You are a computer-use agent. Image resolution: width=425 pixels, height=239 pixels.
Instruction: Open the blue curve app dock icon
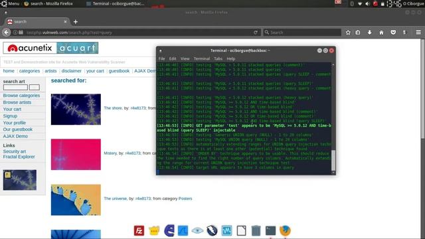click(x=183, y=230)
